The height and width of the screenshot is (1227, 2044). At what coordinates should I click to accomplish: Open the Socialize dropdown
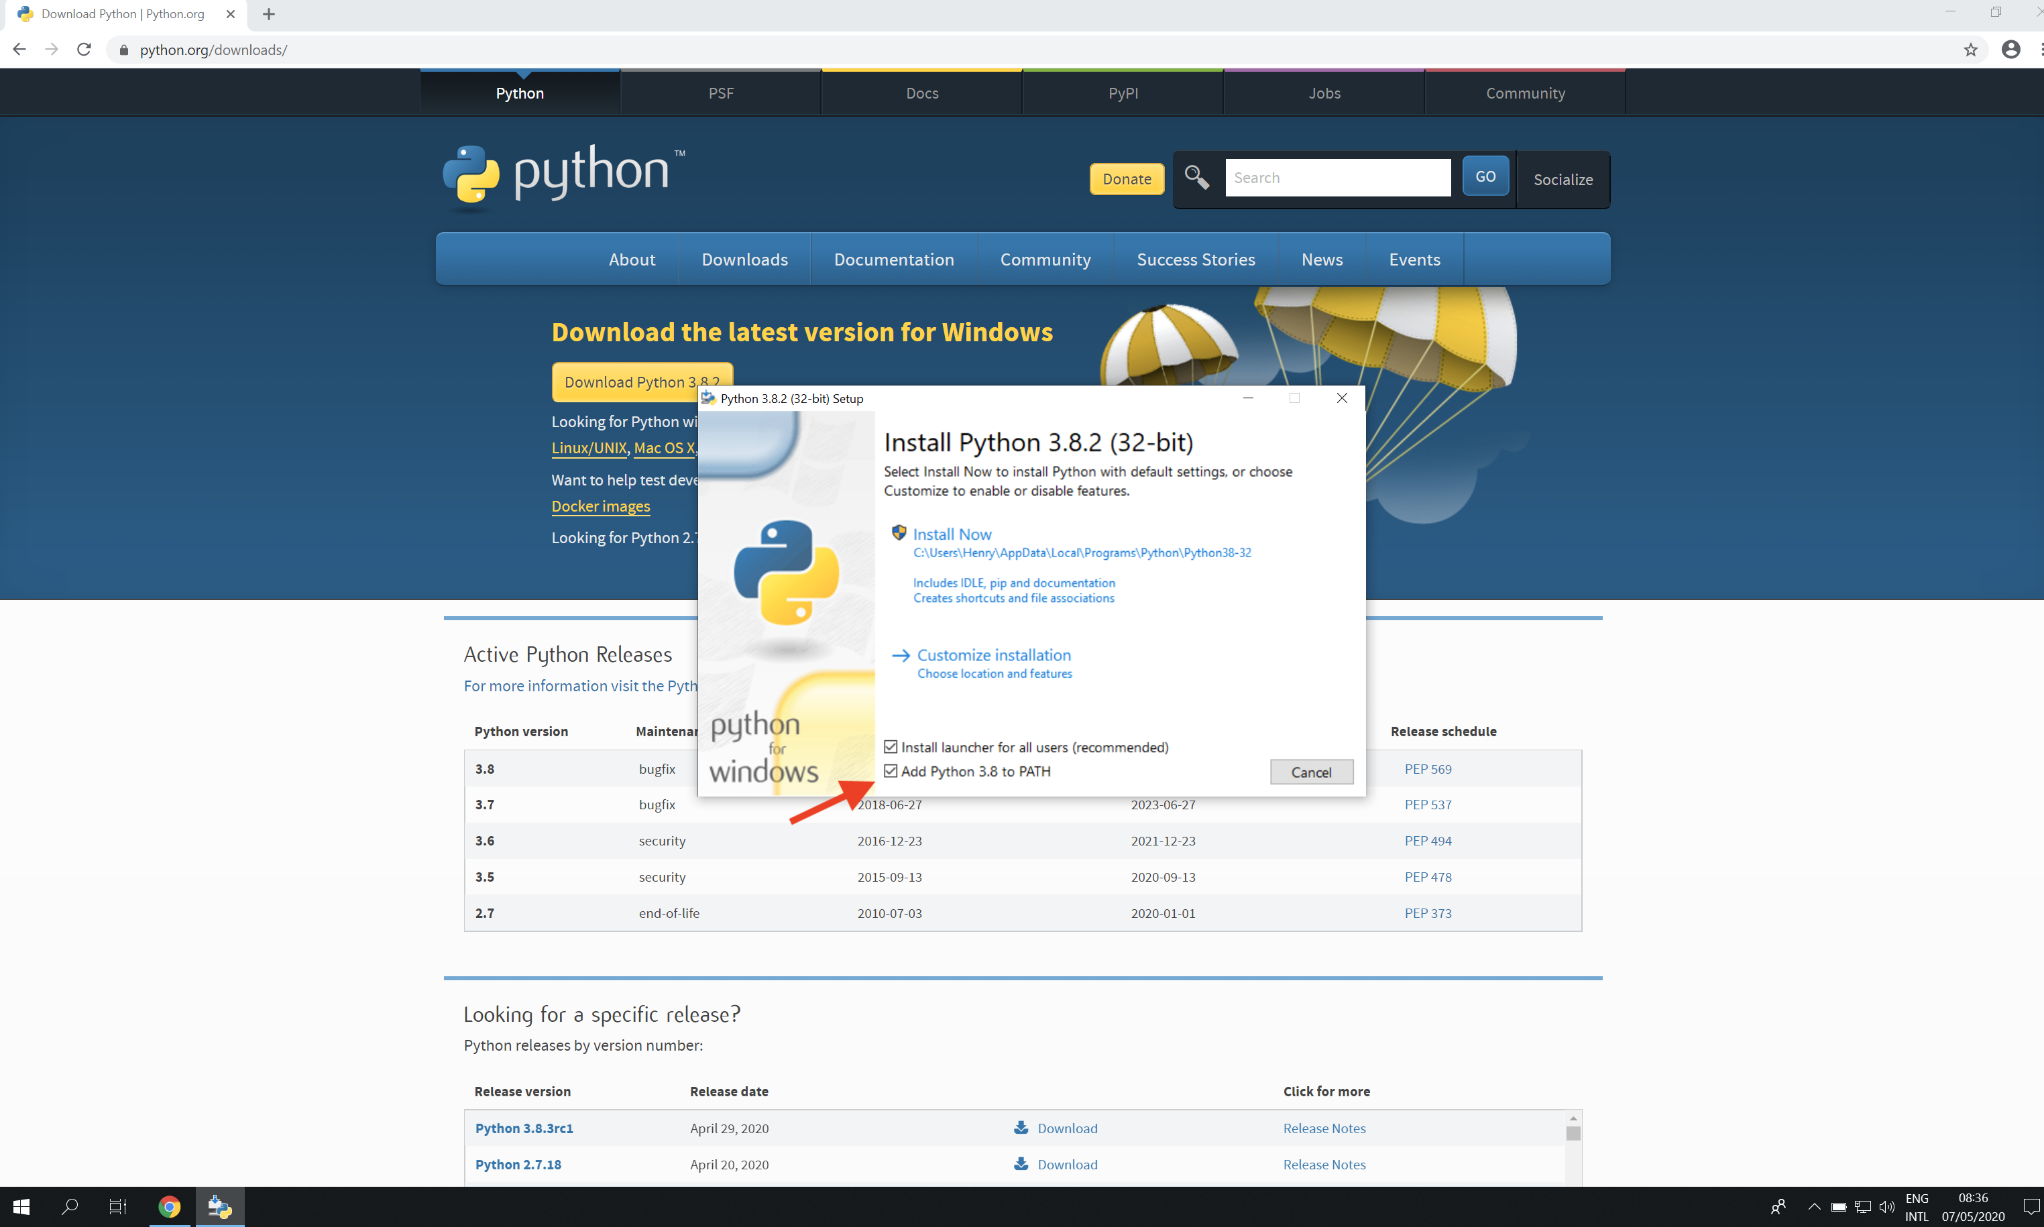[x=1563, y=180]
